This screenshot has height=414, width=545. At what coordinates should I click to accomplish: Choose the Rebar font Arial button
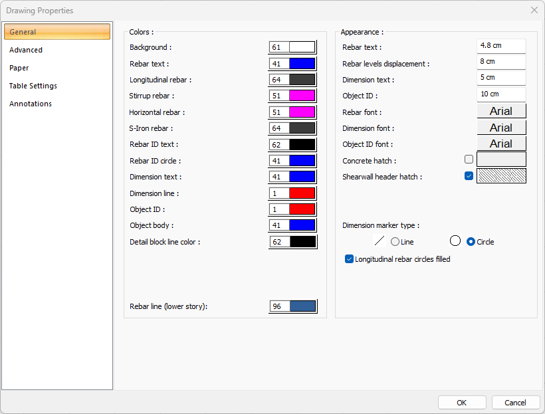[501, 111]
